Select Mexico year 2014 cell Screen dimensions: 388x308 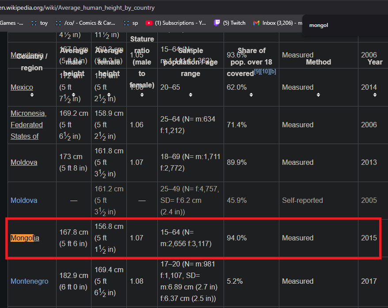[373, 87]
